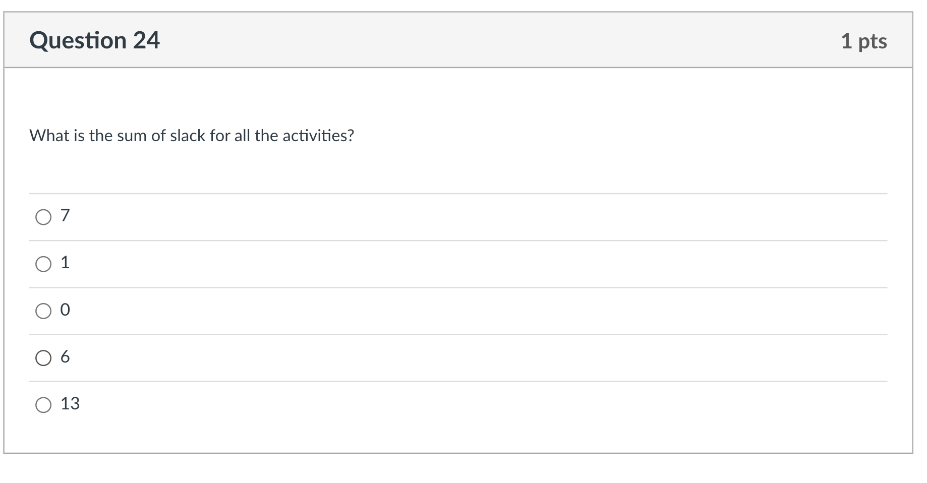Select the radio button for answer 0
Screen dimensions: 927x483
click(x=43, y=312)
